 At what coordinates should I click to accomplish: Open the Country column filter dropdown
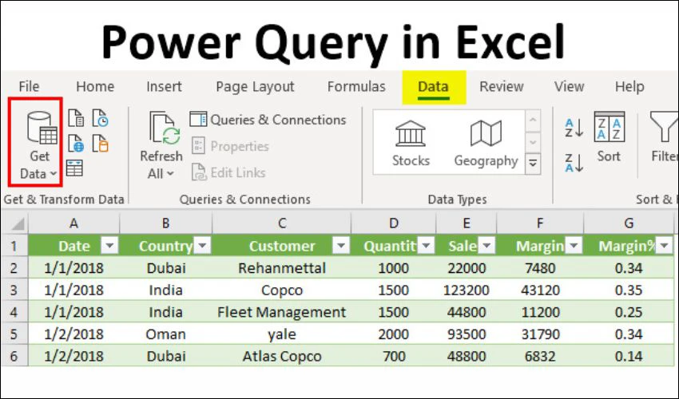coord(202,246)
